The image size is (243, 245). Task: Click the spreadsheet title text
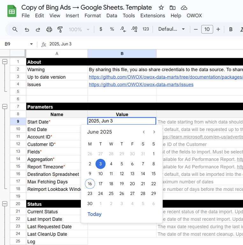point(86,7)
